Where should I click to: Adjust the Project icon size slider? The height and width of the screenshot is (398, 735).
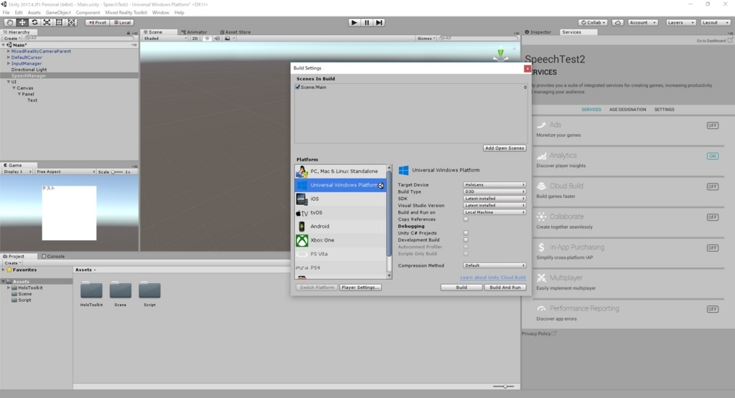503,387
